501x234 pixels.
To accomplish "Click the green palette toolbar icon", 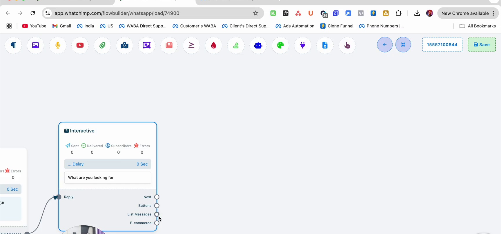I will (x=280, y=45).
